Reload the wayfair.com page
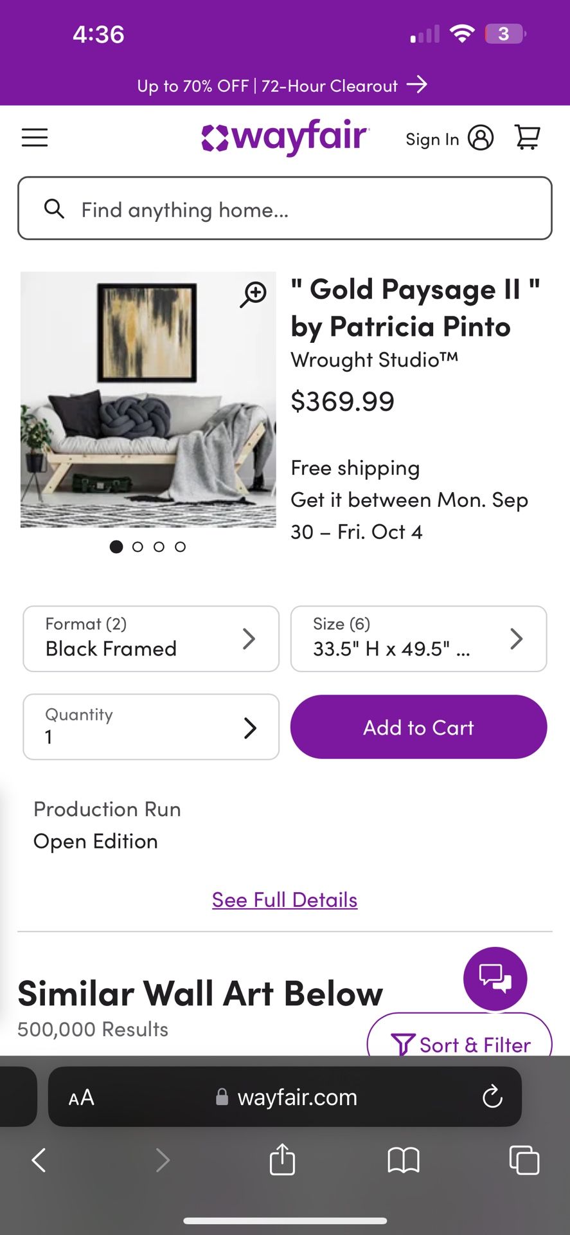The width and height of the screenshot is (570, 1235). [492, 1097]
